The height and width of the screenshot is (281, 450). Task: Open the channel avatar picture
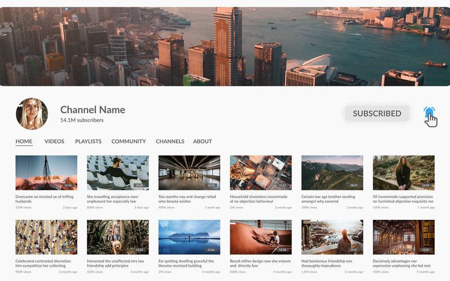click(x=32, y=114)
